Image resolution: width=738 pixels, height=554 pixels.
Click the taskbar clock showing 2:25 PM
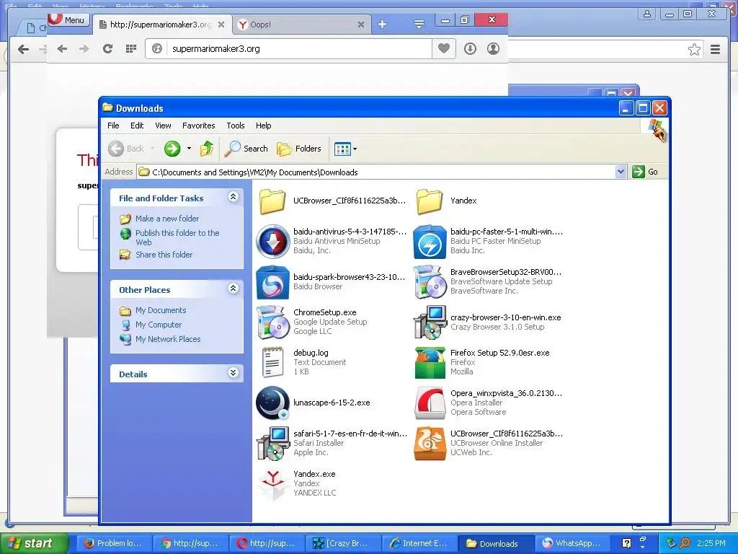click(x=711, y=544)
